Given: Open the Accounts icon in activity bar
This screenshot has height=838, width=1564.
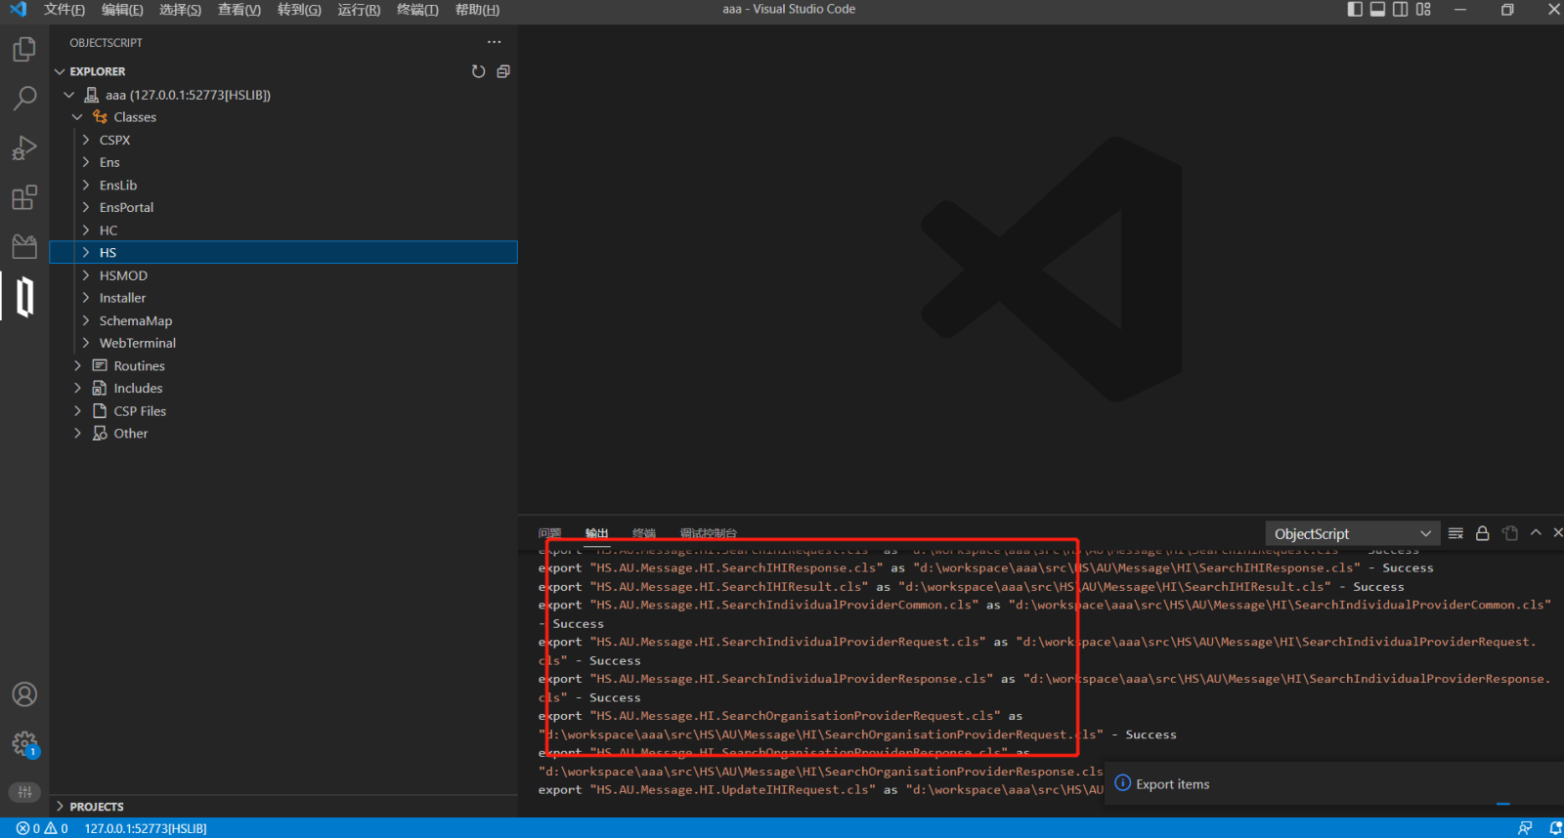Looking at the screenshot, I should pyautogui.click(x=24, y=694).
